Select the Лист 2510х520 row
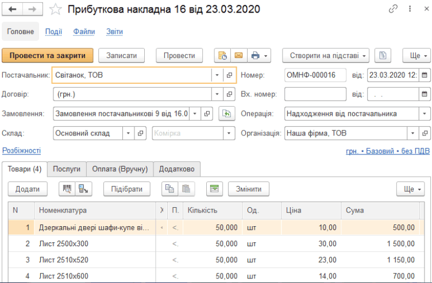The image size is (432, 283). (216, 259)
